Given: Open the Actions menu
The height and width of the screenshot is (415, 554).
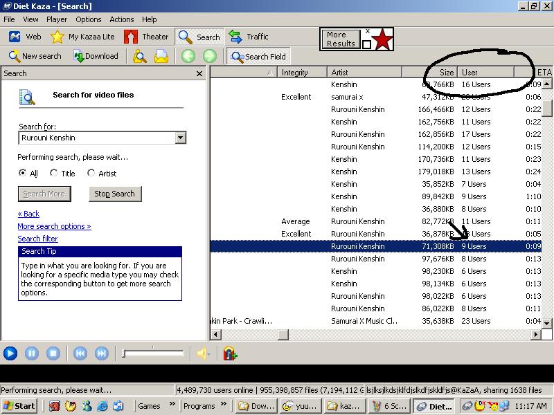Looking at the screenshot, I should tap(121, 19).
